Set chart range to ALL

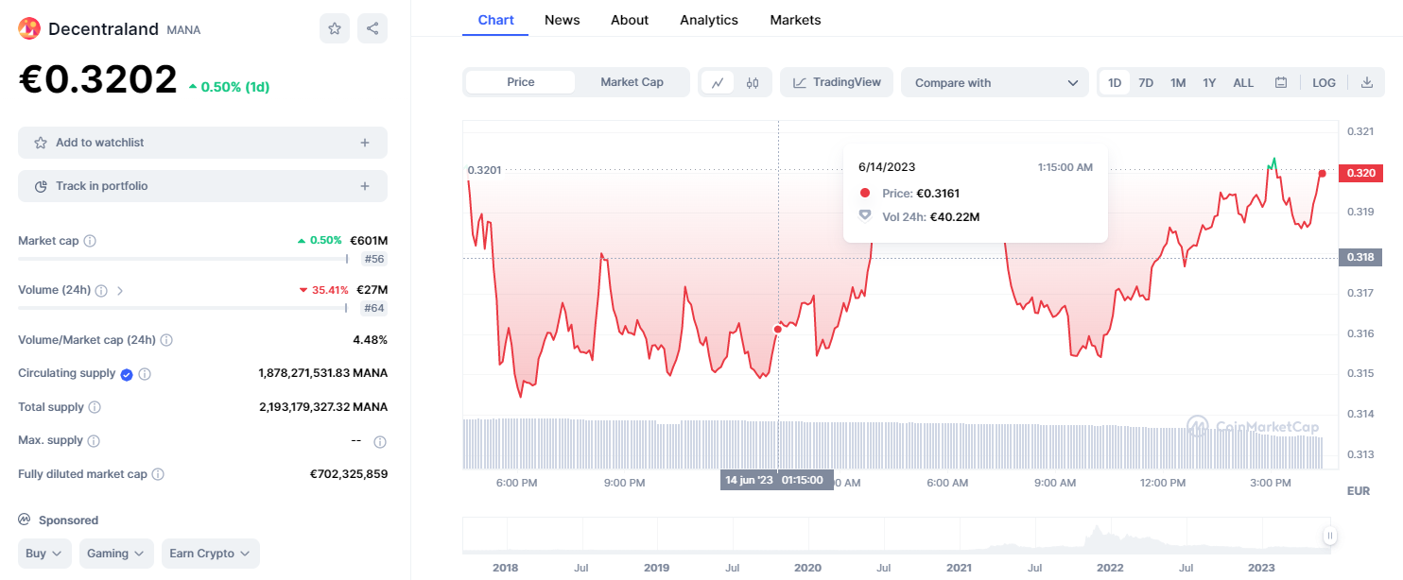tap(1243, 82)
